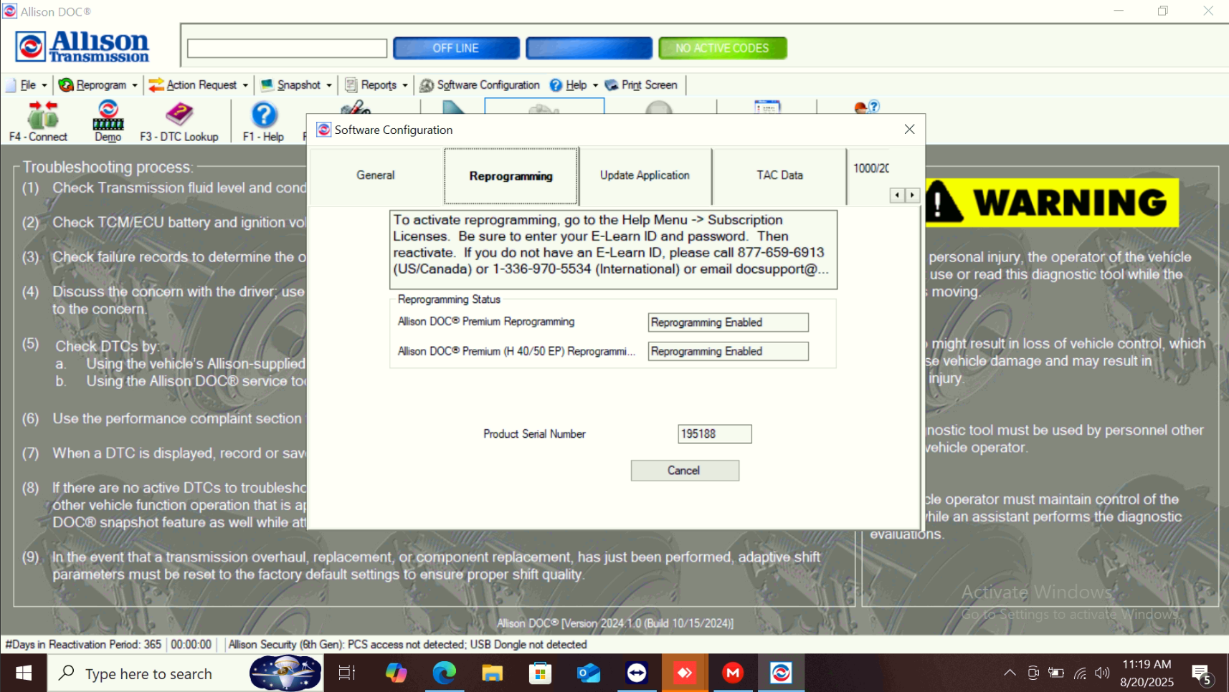Click the taskbar clock showing 11:19 AM

1147,673
